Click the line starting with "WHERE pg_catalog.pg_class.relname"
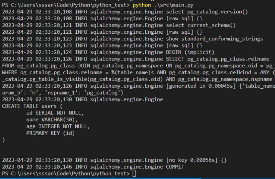The height and width of the screenshot is (179, 275). pos(137,72)
